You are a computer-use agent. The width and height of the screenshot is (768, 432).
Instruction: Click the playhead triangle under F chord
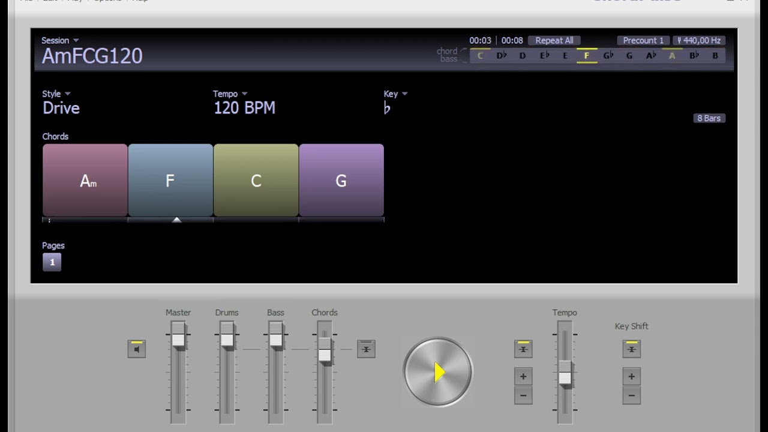tap(176, 220)
